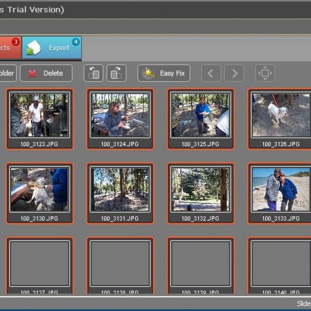Go to next photo with right arrow
This screenshot has width=311, height=311.
click(234, 73)
